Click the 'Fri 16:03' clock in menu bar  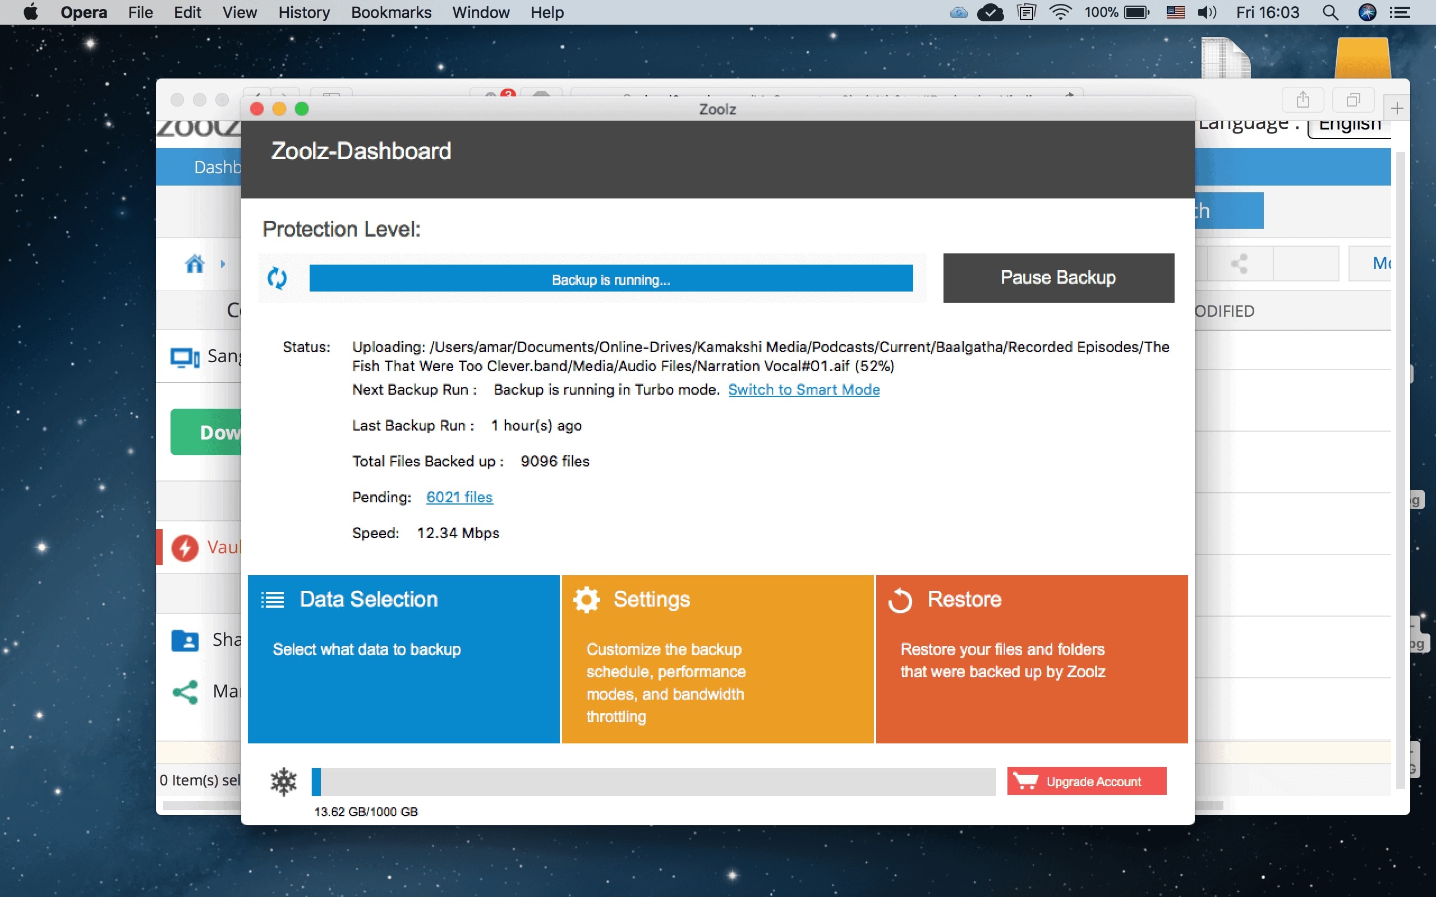1268,12
